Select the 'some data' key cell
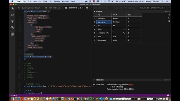The width and height of the screenshot is (180, 101). coord(104,40)
